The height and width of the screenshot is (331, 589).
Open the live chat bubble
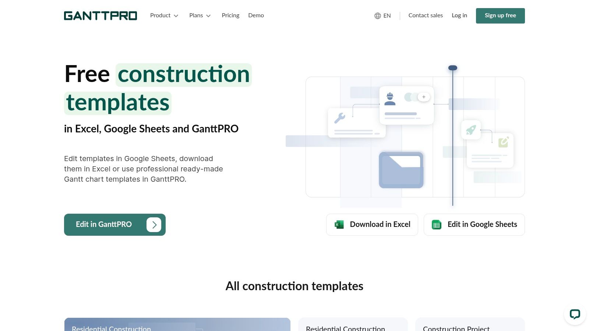point(575,314)
